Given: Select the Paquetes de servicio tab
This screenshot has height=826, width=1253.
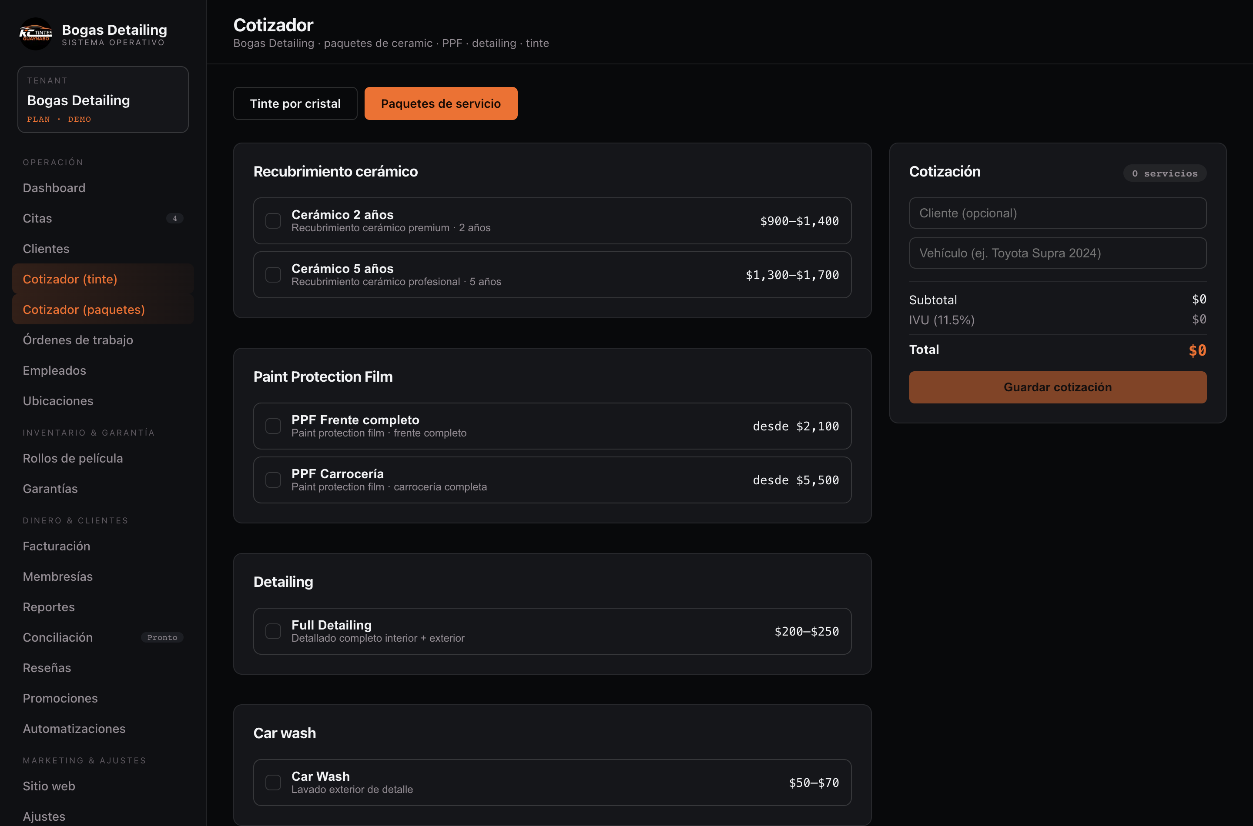Looking at the screenshot, I should pyautogui.click(x=441, y=103).
